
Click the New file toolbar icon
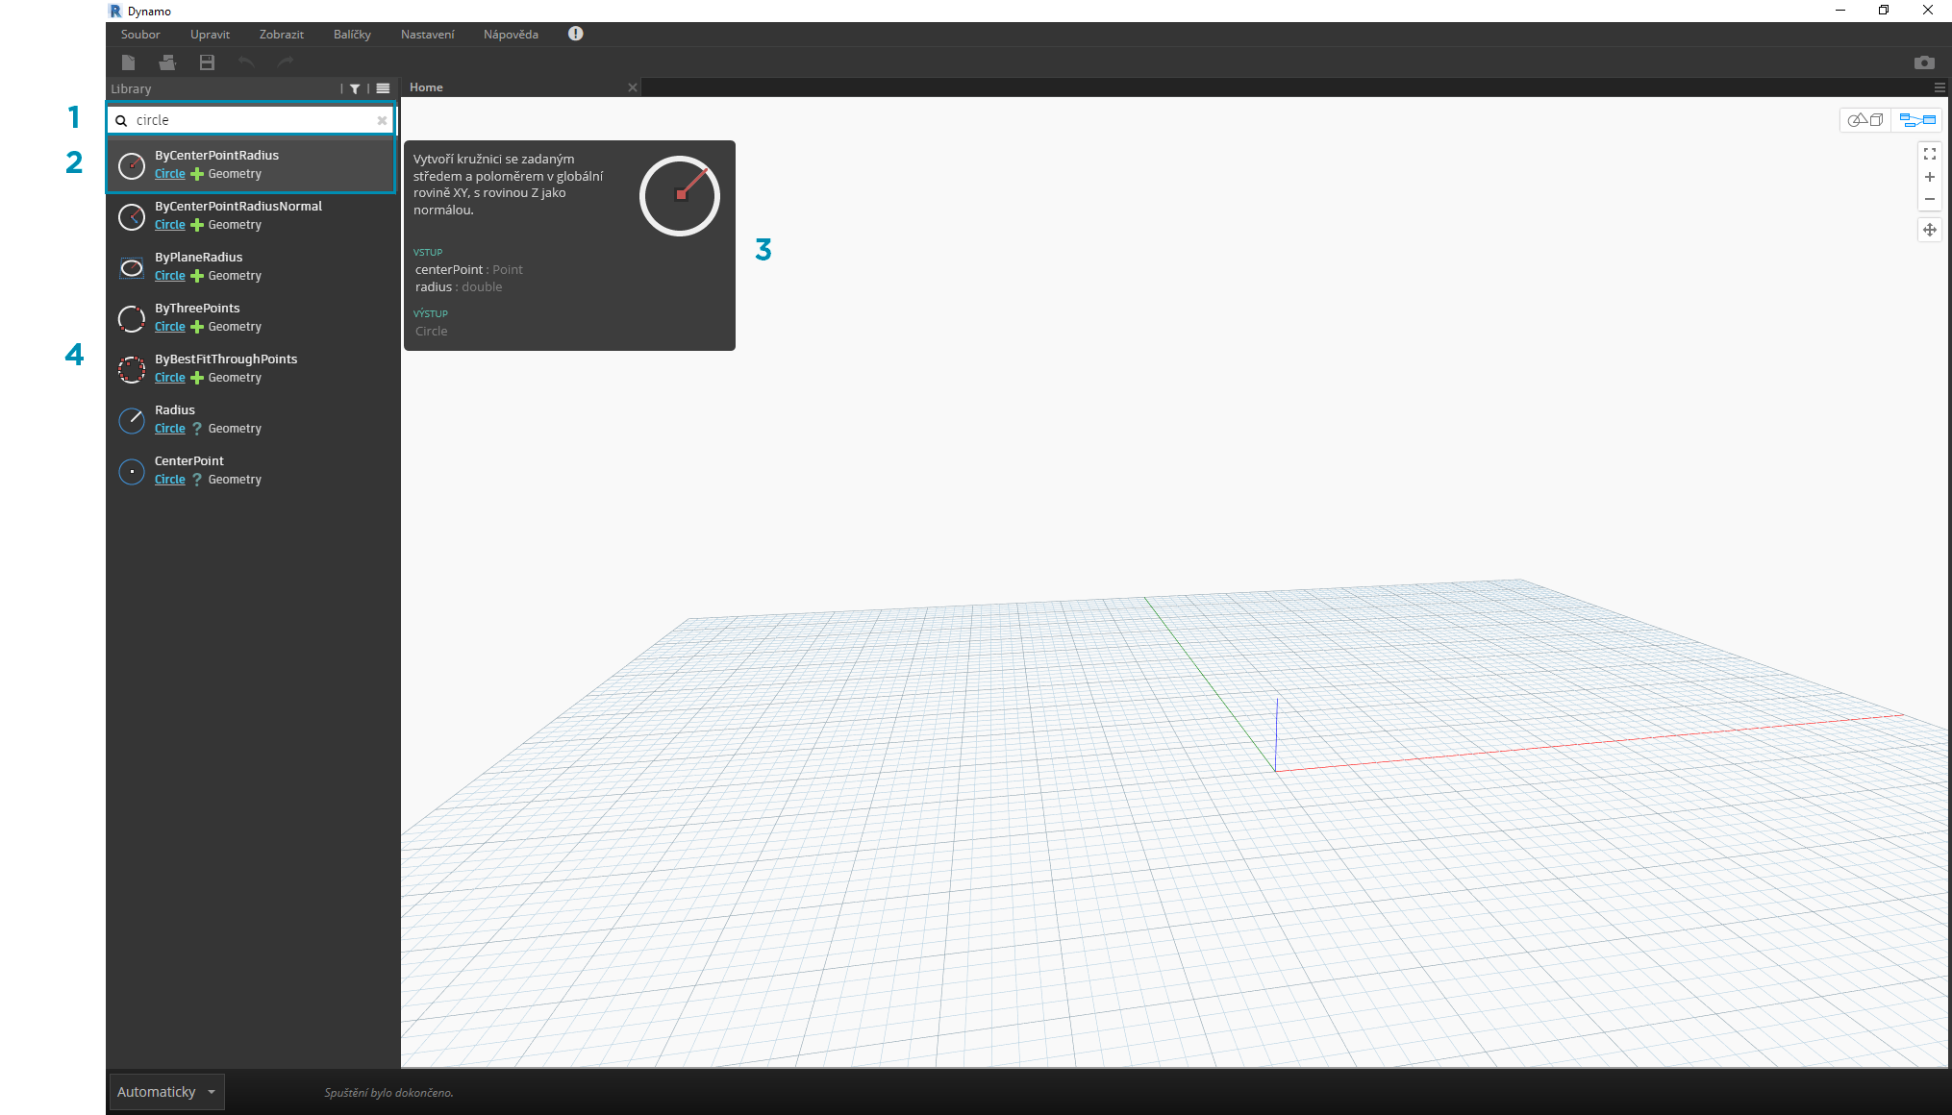pyautogui.click(x=128, y=62)
